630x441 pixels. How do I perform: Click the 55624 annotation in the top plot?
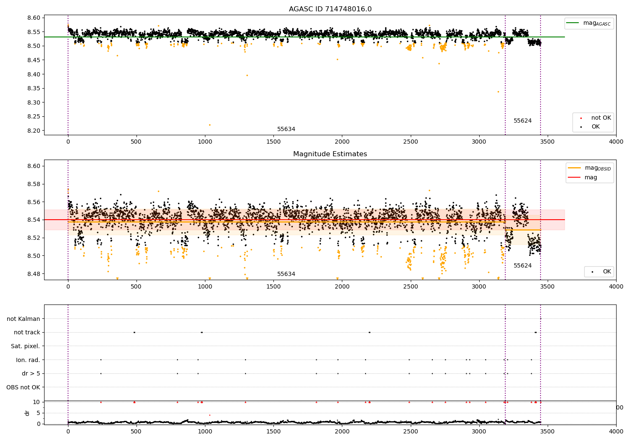[522, 121]
